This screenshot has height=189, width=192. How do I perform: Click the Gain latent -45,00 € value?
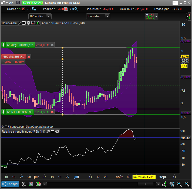[108, 9]
